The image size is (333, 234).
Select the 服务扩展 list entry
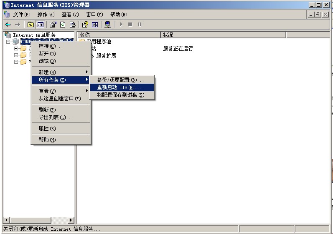[106, 56]
